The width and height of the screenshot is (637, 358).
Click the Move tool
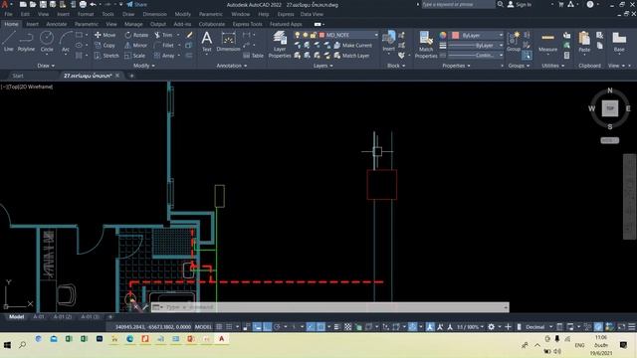coord(106,35)
